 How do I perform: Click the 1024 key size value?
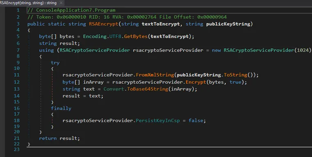click(303, 50)
